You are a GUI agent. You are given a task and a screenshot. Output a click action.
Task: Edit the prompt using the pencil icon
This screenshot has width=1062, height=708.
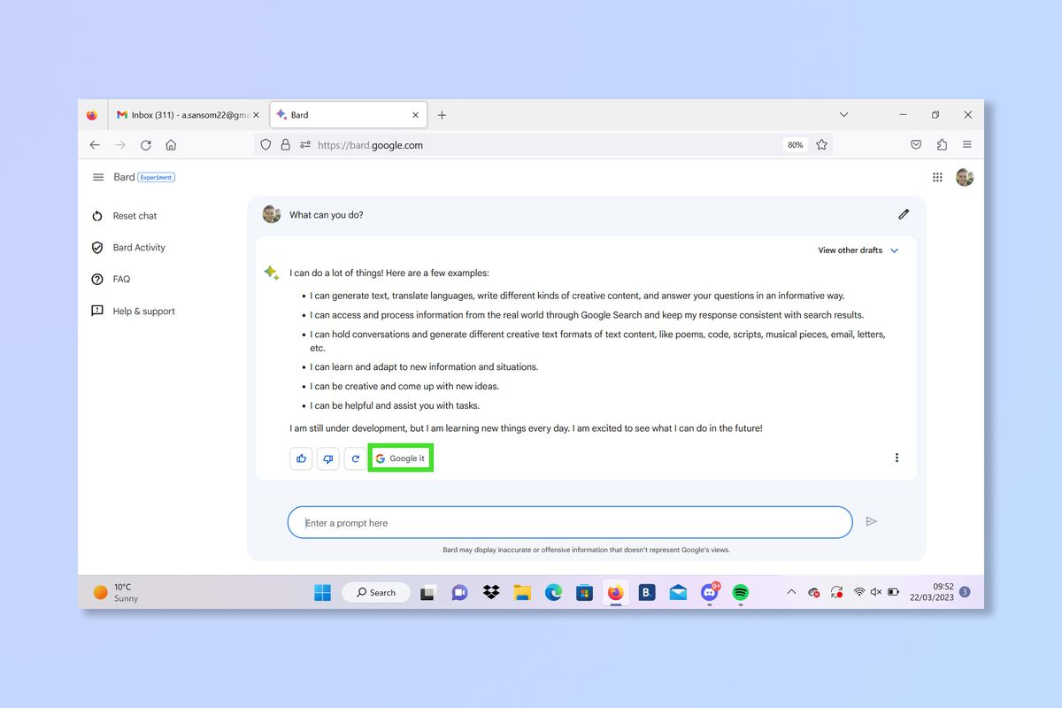(903, 213)
